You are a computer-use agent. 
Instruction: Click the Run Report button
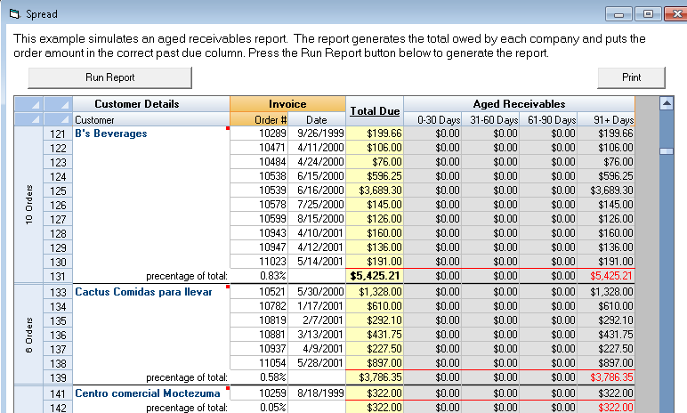(x=110, y=77)
